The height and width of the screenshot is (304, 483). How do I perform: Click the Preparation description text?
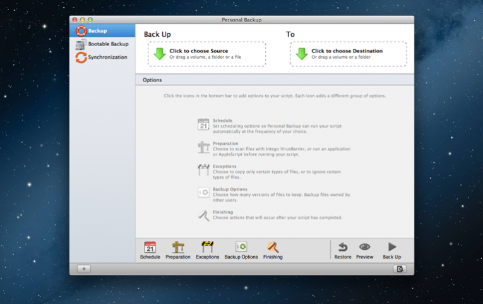(x=282, y=152)
